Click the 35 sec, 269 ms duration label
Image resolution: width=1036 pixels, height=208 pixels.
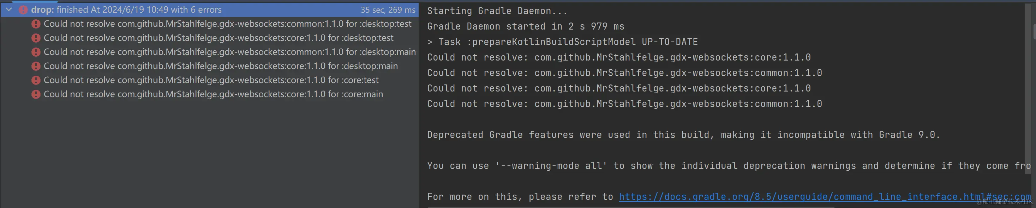(x=388, y=10)
